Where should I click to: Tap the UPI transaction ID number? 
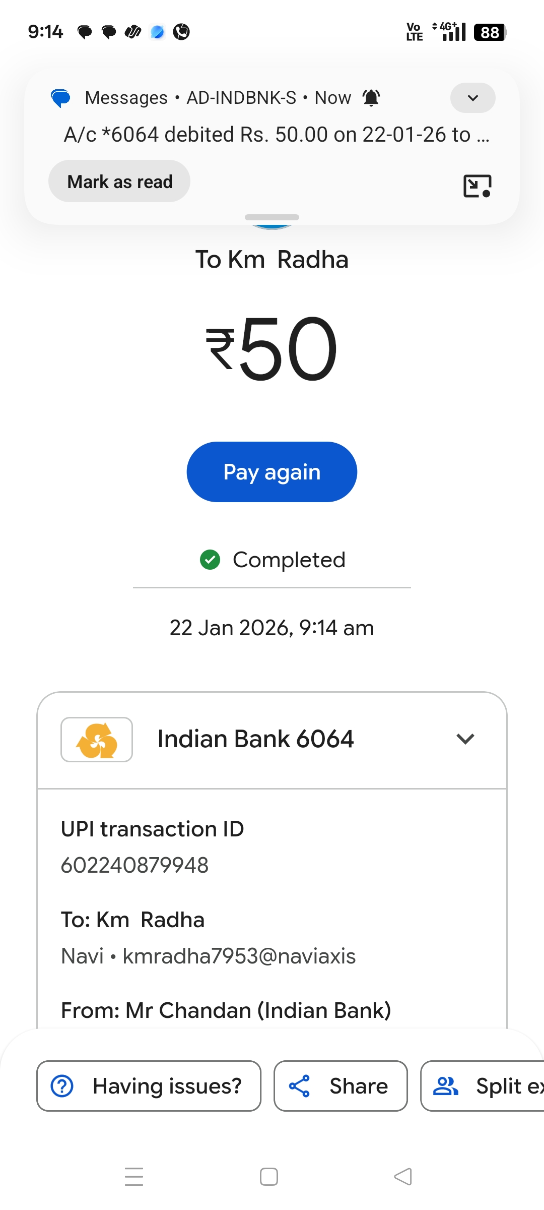tap(134, 865)
